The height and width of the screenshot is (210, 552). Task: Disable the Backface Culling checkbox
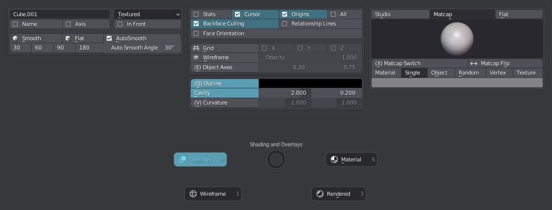(197, 24)
